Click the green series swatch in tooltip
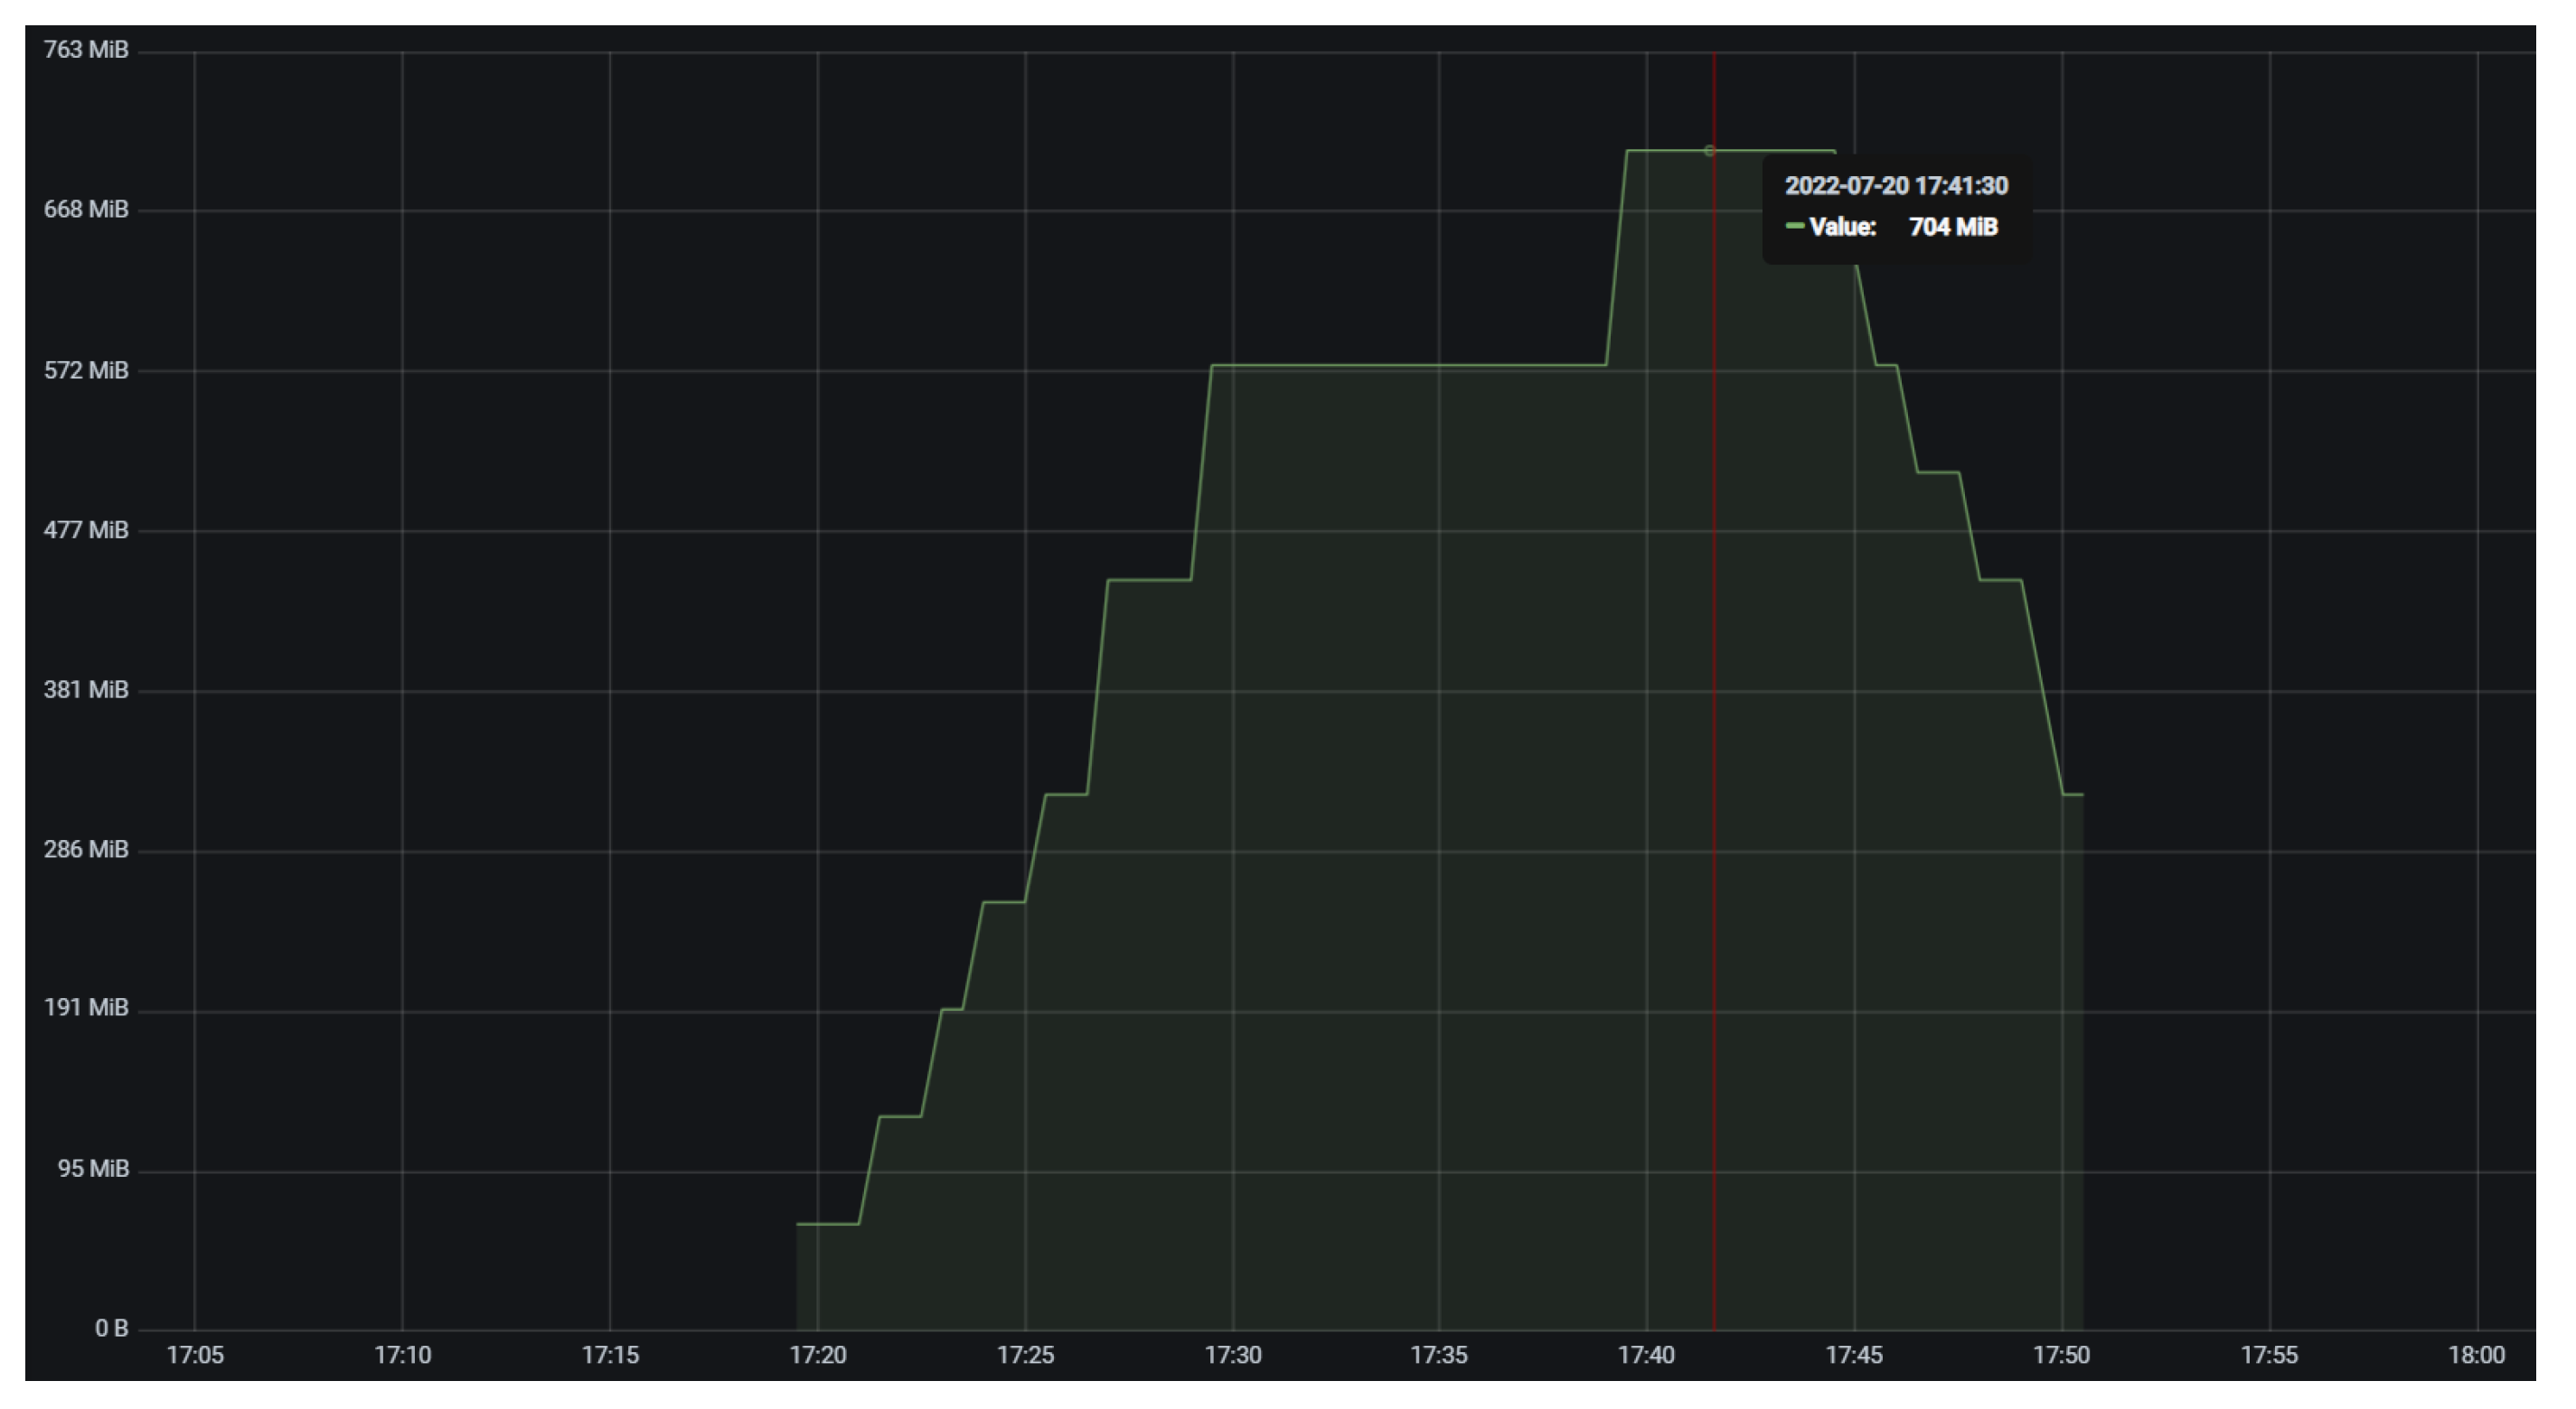This screenshot has height=1409, width=2576. coord(1794,227)
